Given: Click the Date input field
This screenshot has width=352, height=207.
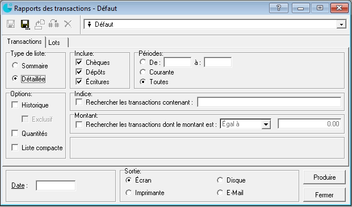Looking at the screenshot, I should point(56,185).
